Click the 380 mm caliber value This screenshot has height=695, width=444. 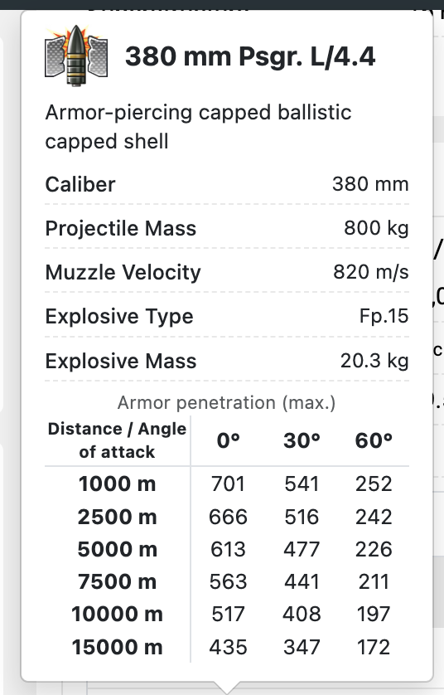click(370, 184)
